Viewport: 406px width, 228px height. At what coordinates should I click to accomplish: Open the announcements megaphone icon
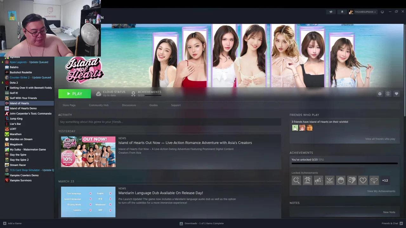pyautogui.click(x=331, y=12)
